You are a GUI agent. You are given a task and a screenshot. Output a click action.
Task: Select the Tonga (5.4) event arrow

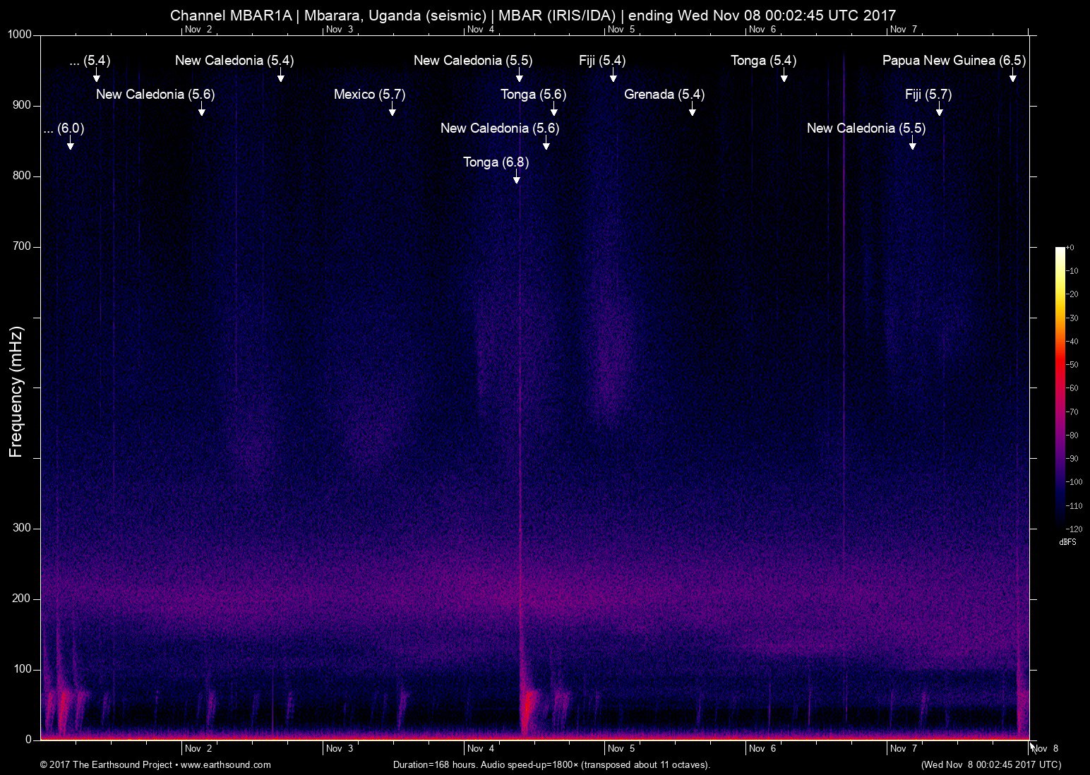tap(783, 78)
